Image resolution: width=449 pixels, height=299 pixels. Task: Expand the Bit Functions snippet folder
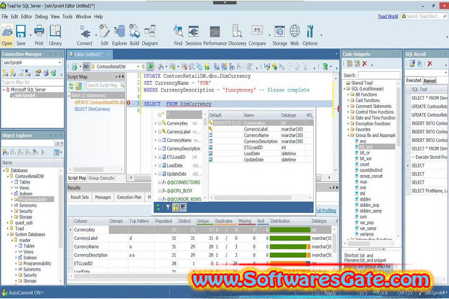[x=348, y=95]
